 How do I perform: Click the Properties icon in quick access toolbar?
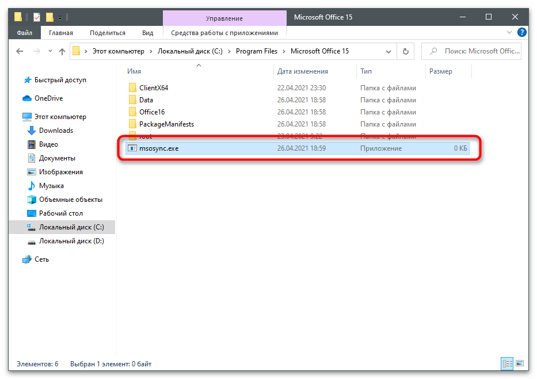tap(37, 17)
